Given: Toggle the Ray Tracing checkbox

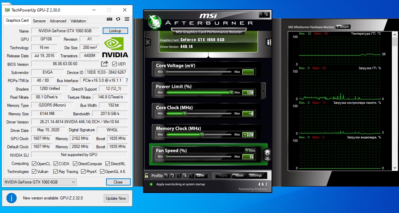Looking at the screenshot, I should (x=56, y=172).
